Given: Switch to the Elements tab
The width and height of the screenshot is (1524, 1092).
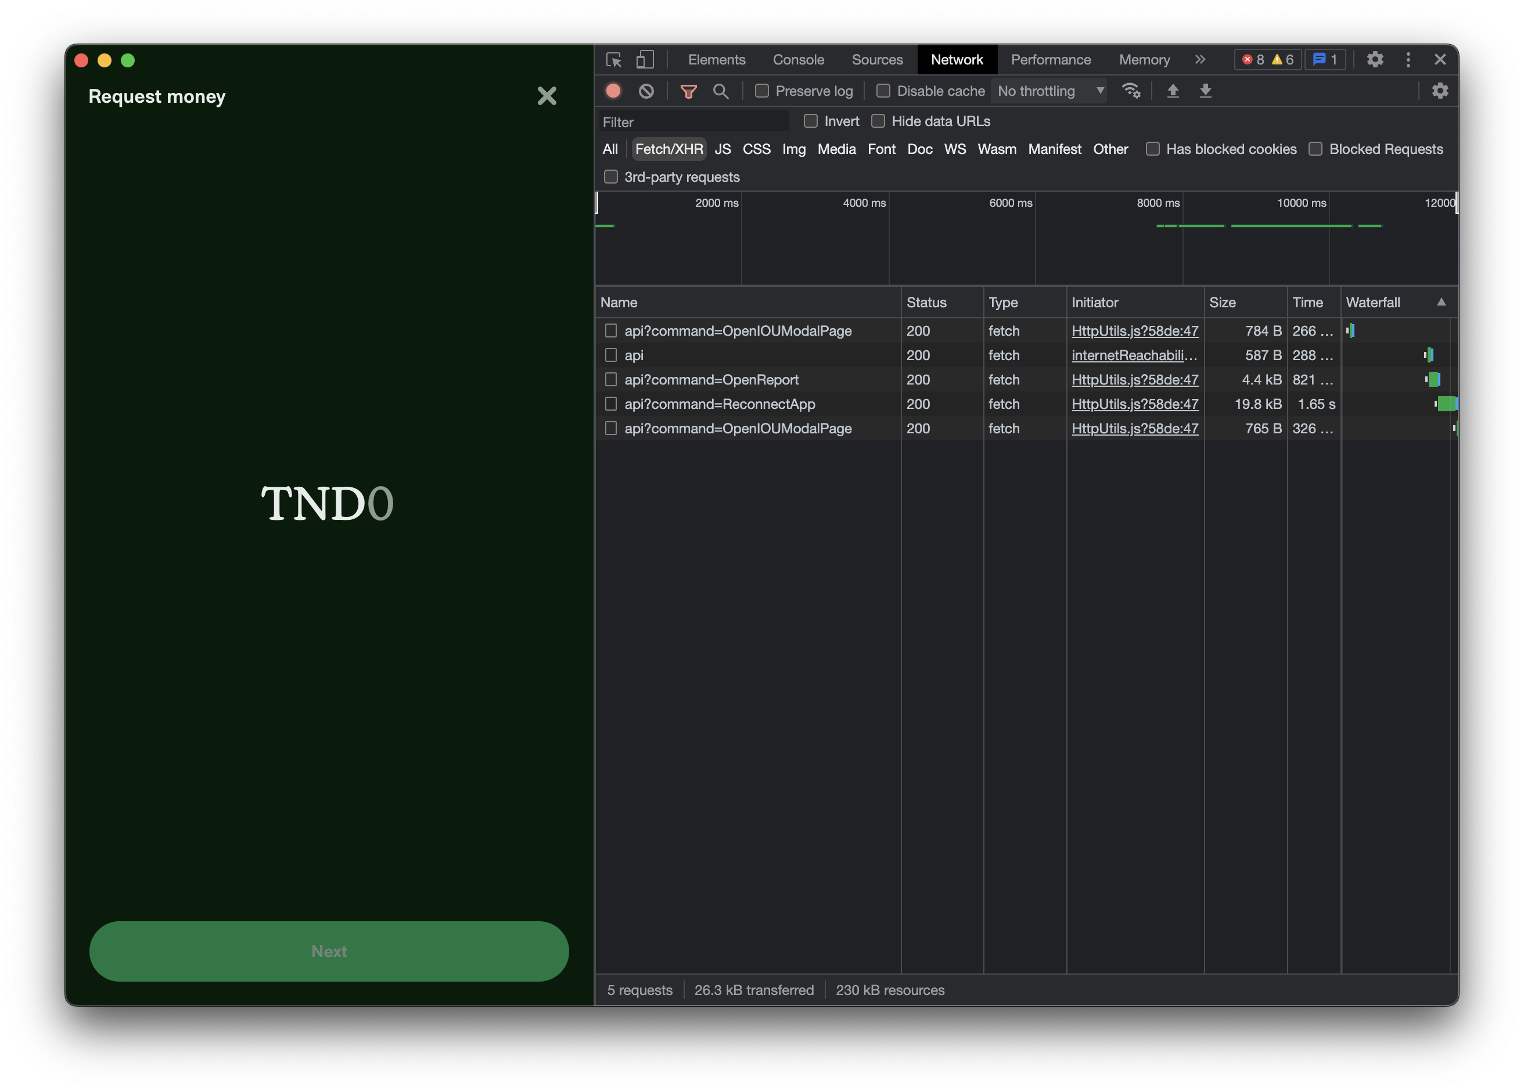Looking at the screenshot, I should point(716,60).
